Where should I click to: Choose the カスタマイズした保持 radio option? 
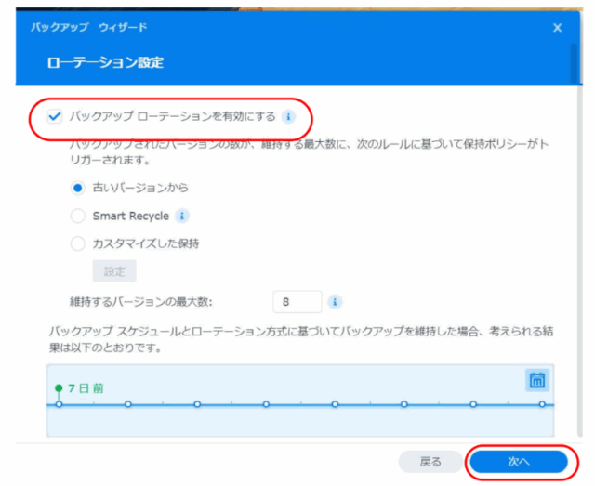(78, 243)
